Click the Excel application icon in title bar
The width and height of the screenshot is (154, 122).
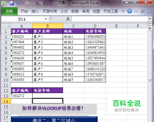pos(3,3)
